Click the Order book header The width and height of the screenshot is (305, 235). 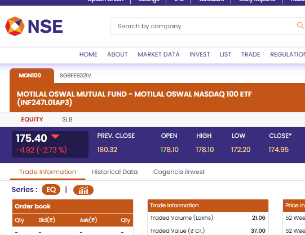click(73, 206)
